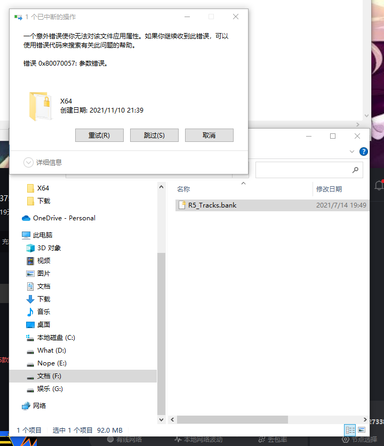Click the file list horizontal scrollbar thumb
Screen dimensions: 384x446
click(233, 419)
